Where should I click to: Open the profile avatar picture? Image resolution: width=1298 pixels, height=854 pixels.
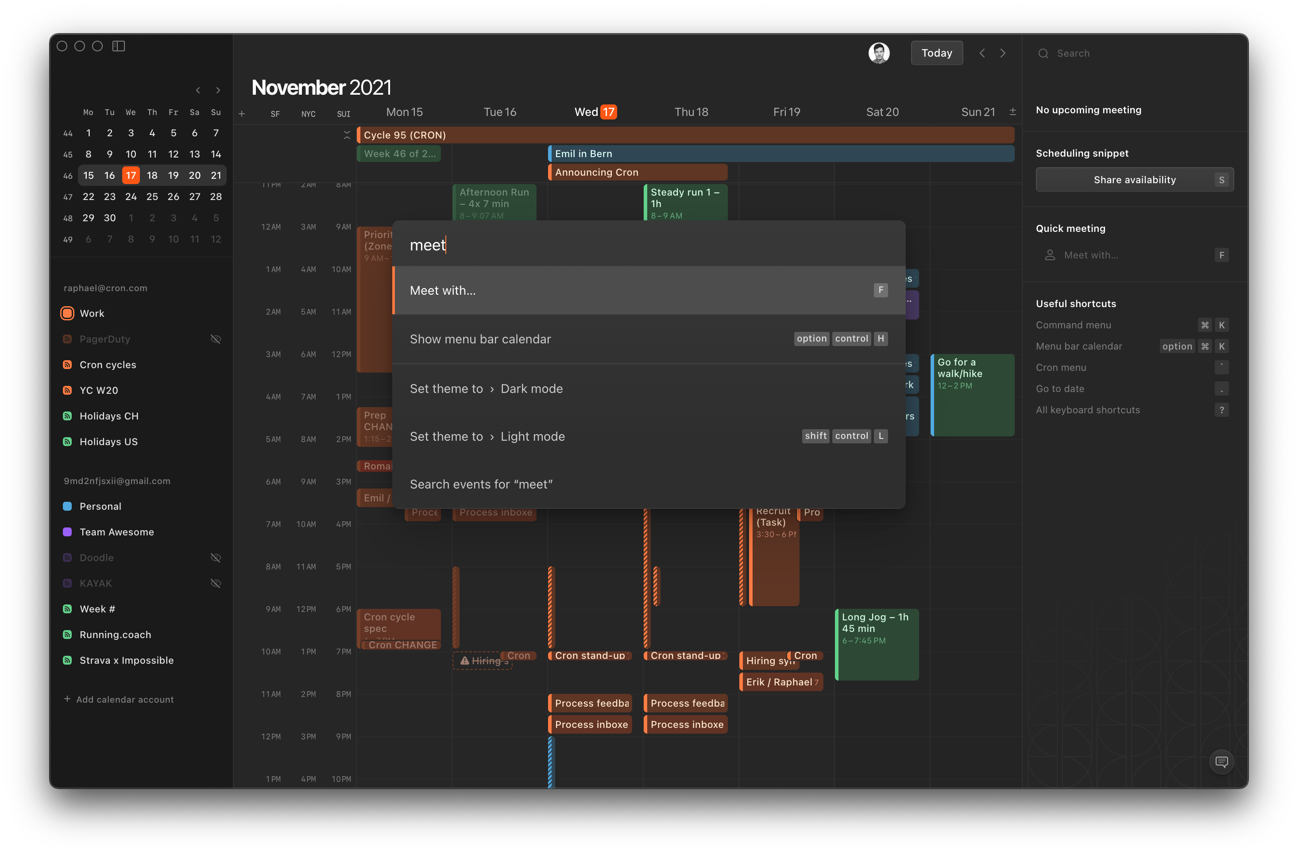click(x=879, y=54)
